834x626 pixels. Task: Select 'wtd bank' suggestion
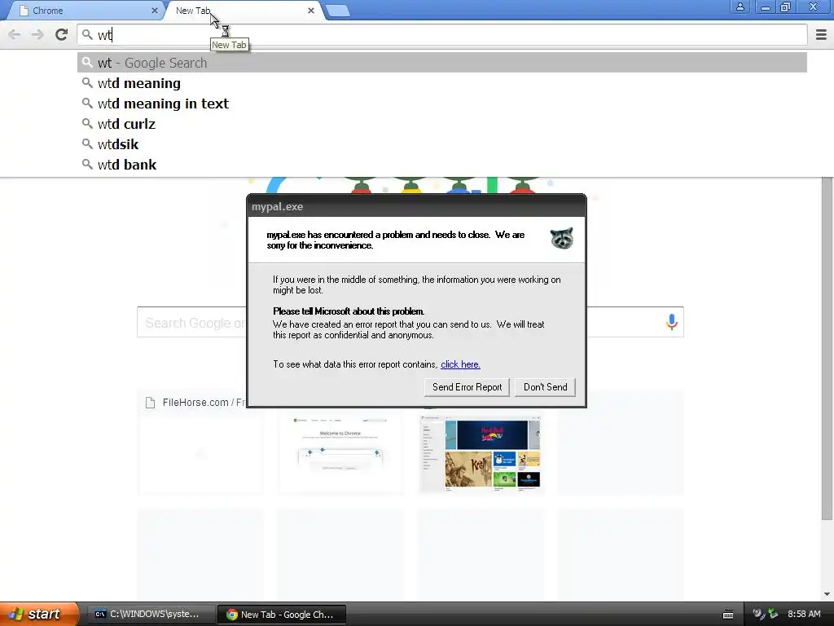[x=442, y=165]
